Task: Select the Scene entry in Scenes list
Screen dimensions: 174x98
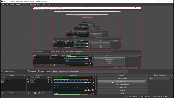Action: click(13, 78)
